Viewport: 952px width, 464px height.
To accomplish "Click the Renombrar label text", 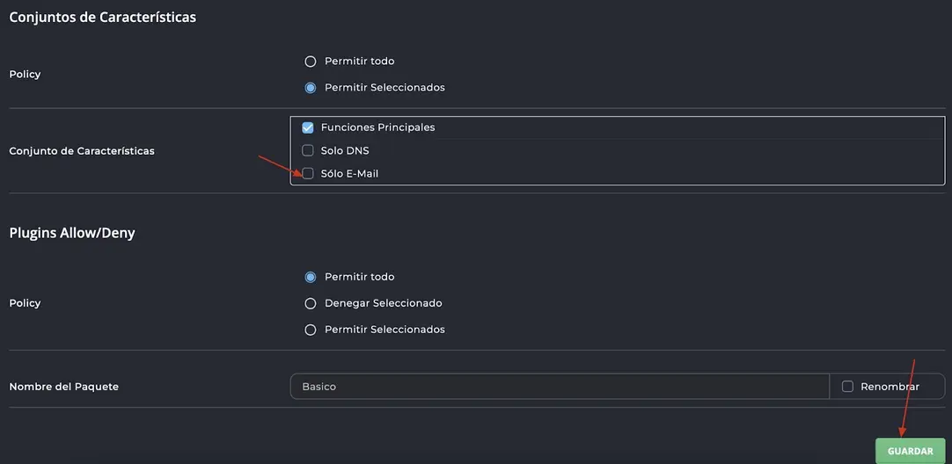I will (x=890, y=387).
